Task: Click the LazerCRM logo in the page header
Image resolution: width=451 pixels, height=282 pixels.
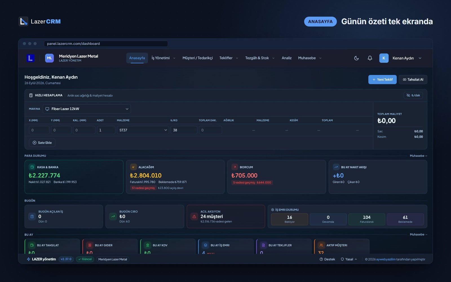Action: [x=40, y=21]
